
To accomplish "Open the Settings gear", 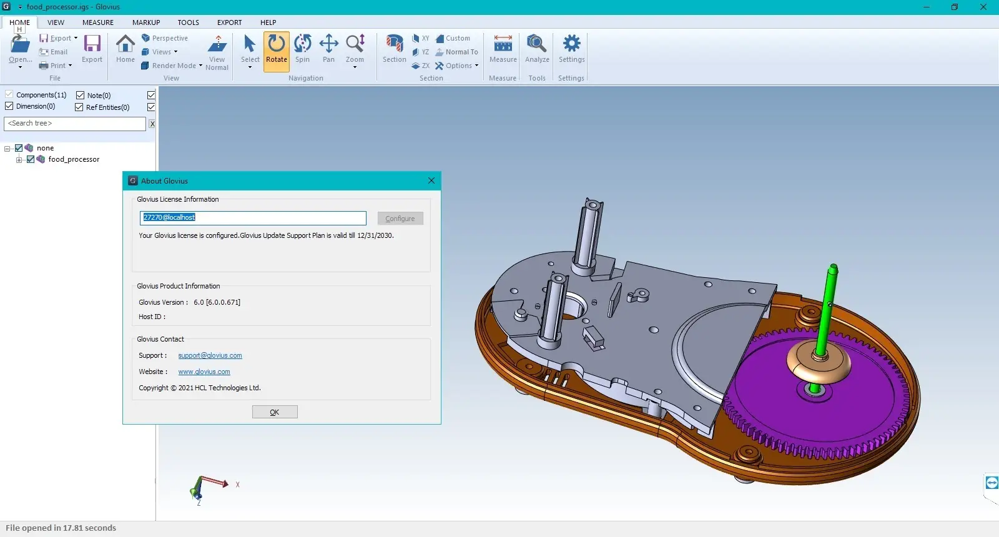I will pyautogui.click(x=571, y=44).
